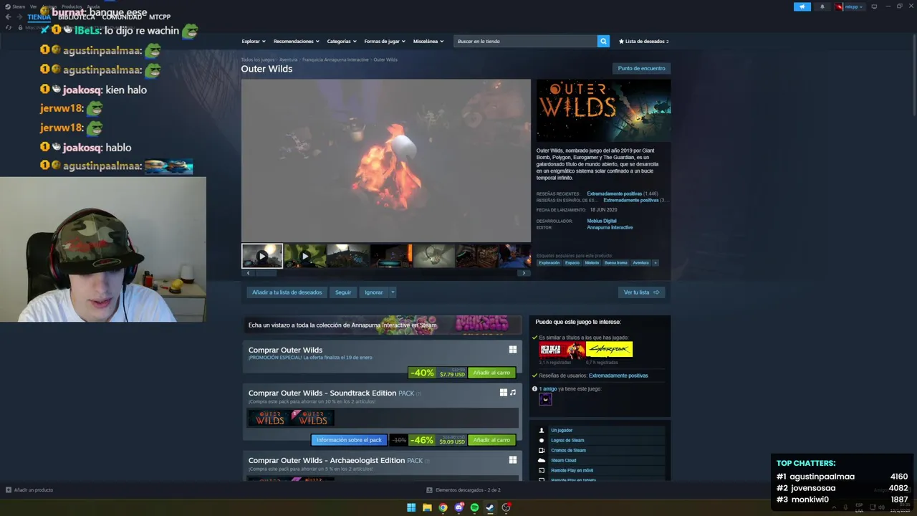Open the COMUNIDAD tab
Image resolution: width=917 pixels, height=516 pixels.
click(x=122, y=17)
